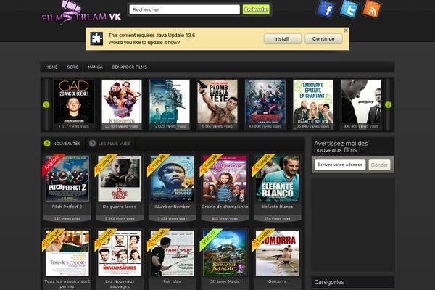435x290 pixels.
Task: Click the puzzle plugin icon in Java banner
Action: (96, 38)
